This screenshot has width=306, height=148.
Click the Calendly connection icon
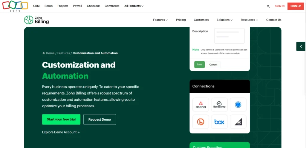[x=238, y=105]
